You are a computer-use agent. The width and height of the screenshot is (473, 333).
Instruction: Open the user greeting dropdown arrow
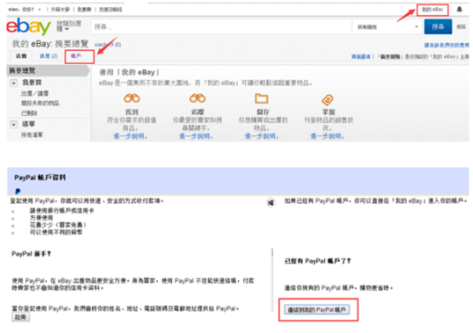click(40, 10)
